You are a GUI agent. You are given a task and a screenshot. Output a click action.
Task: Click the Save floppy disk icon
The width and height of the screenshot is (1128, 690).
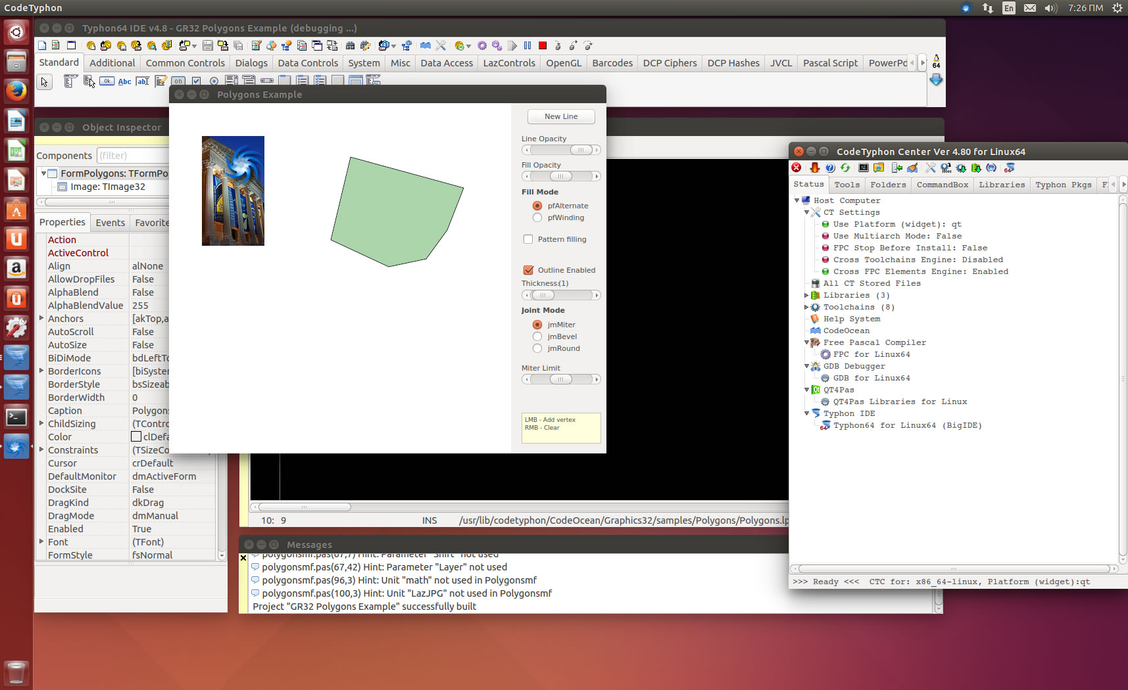pos(207,45)
